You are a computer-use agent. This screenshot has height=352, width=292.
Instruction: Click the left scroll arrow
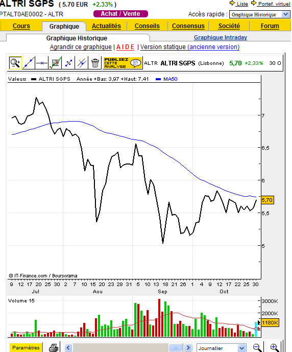tap(68, 348)
